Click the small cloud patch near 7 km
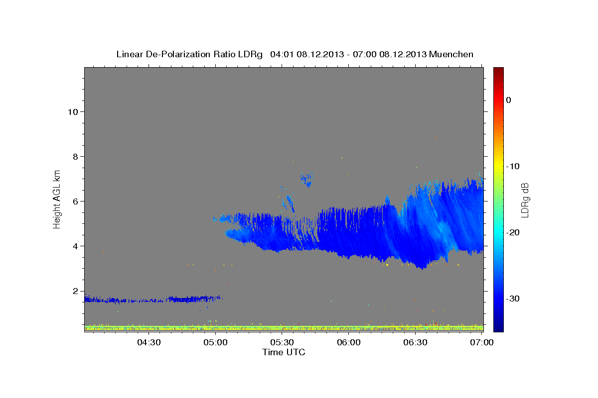This screenshot has height=398, width=598. coord(307,179)
